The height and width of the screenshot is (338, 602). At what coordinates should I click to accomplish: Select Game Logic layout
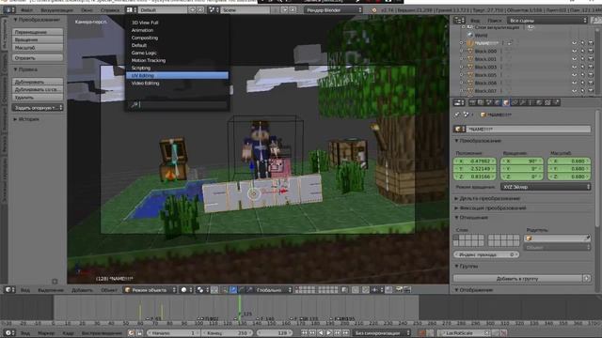tap(177, 53)
